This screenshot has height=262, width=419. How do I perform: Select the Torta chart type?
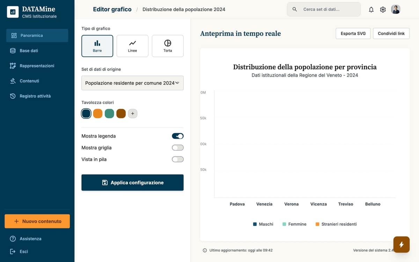click(168, 46)
